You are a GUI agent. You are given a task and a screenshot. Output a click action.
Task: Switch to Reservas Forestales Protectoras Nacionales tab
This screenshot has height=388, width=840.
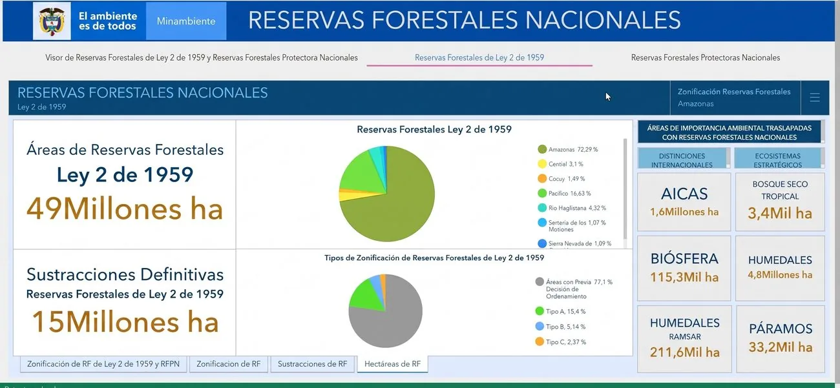click(x=706, y=57)
